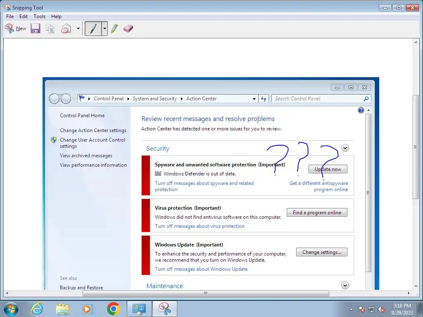This screenshot has width=423, height=317.
Task: Click the Snipping Tool taskbar button
Action: pyautogui.click(x=164, y=309)
